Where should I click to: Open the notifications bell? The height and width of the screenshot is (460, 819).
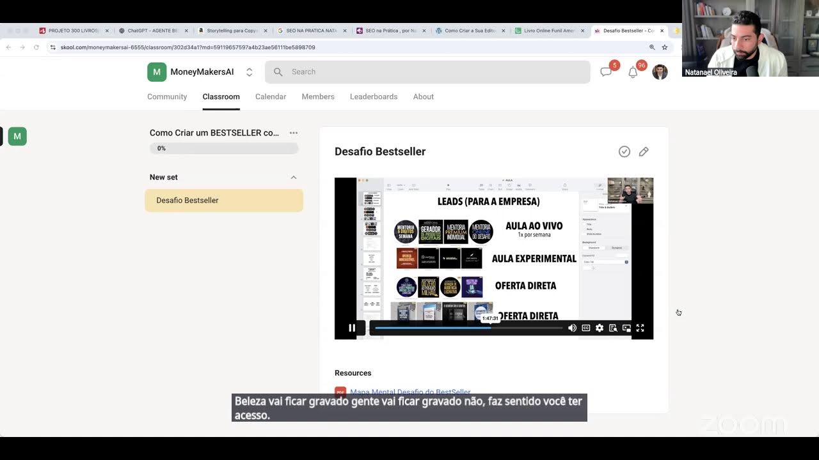pos(633,72)
